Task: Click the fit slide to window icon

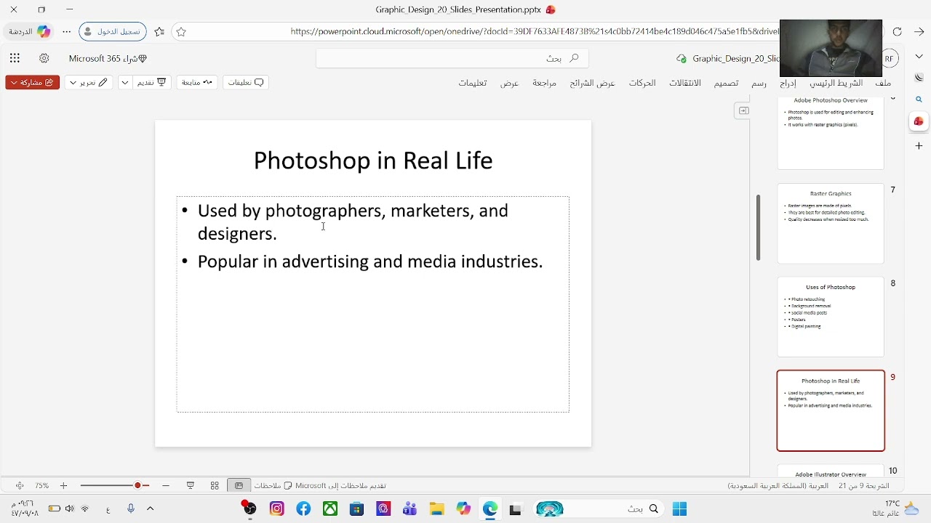Action: click(x=20, y=485)
